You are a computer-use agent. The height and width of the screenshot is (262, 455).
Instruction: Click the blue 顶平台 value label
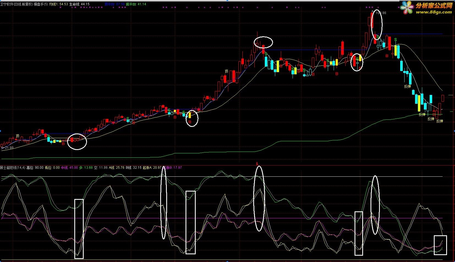[x=115, y=4]
